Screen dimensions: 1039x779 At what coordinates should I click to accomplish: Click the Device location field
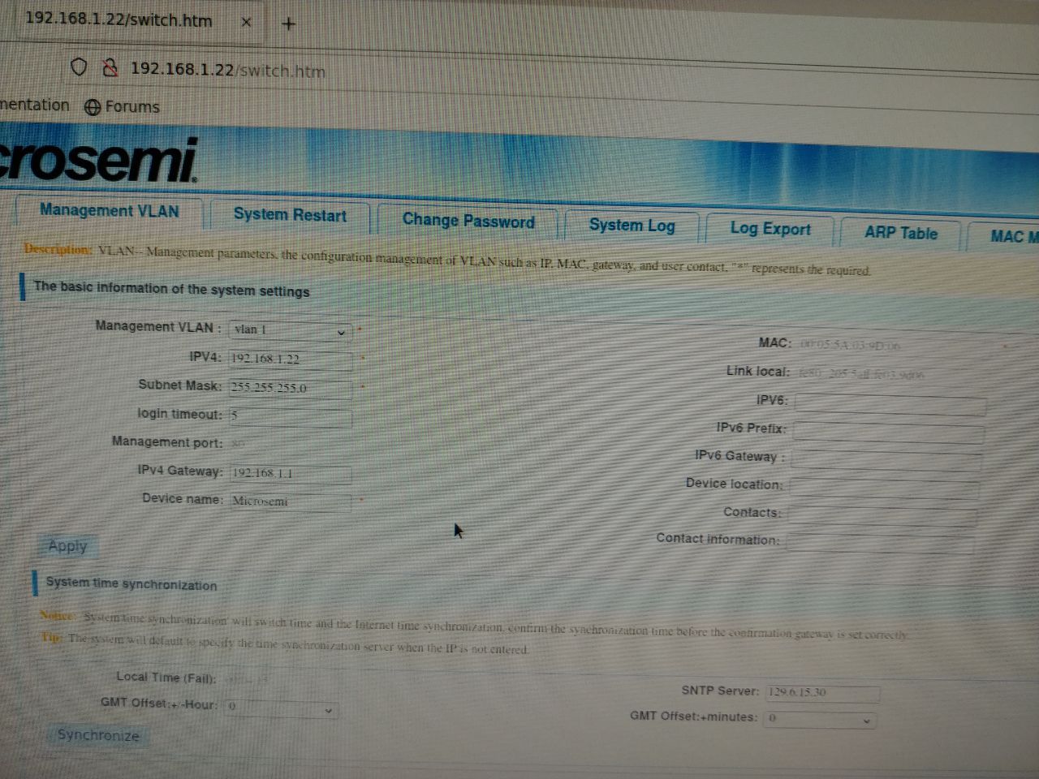click(884, 488)
